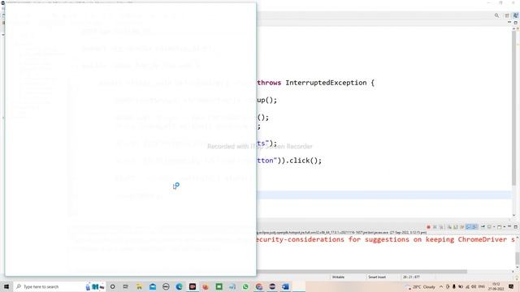Click the weather '28°C Cloudy' tray widget
Viewport: 520px width, 292px height.
pyautogui.click(x=421, y=286)
